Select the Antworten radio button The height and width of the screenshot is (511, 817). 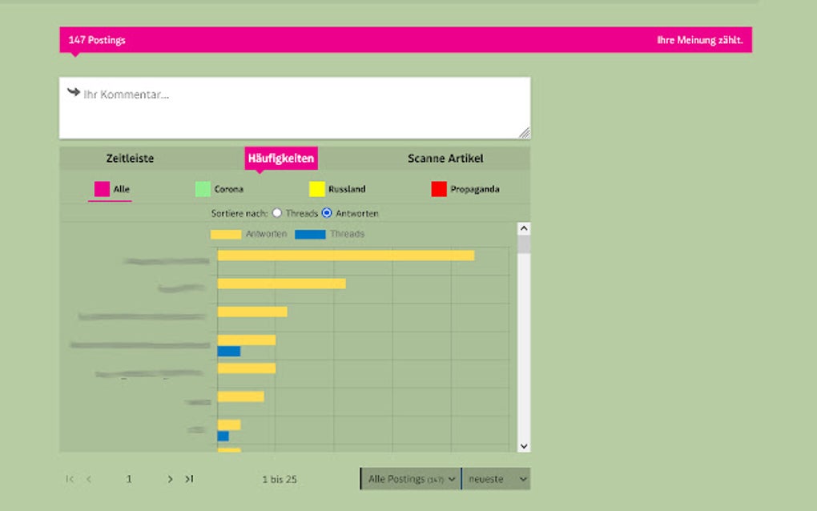(328, 213)
